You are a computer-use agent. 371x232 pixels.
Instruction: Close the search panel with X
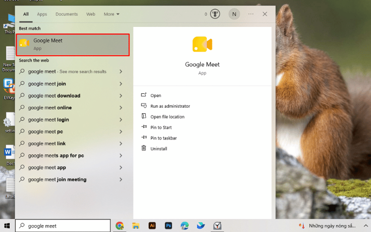pos(265,14)
